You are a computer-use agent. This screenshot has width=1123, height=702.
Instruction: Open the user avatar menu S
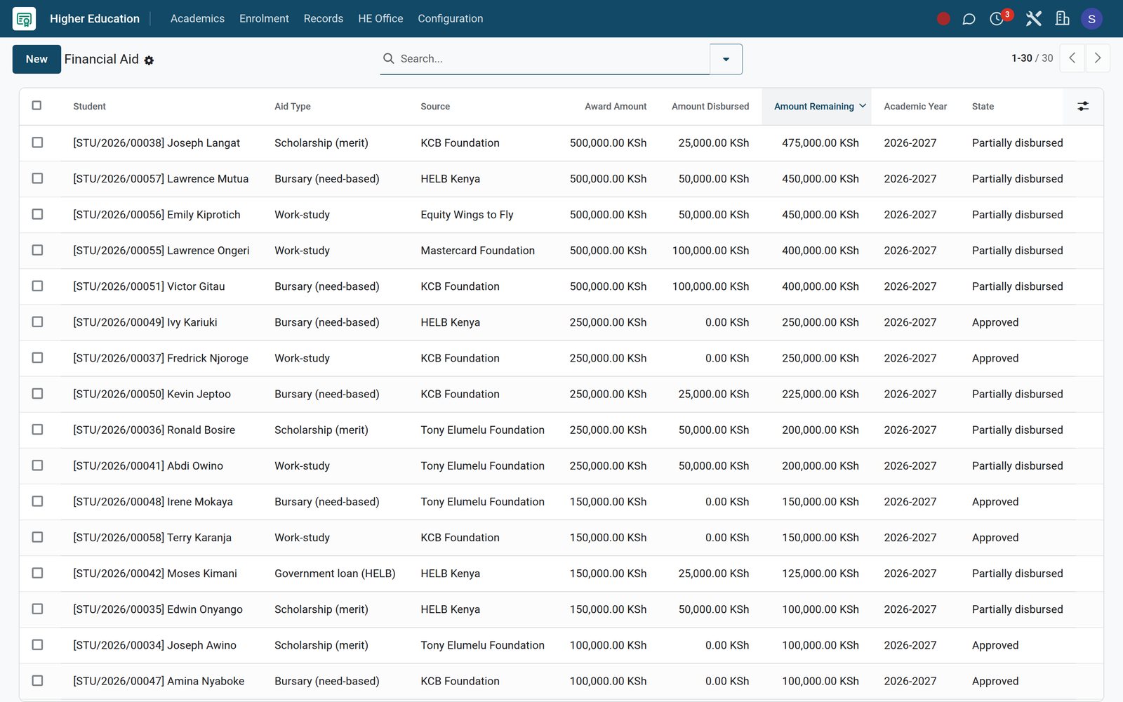click(x=1091, y=19)
